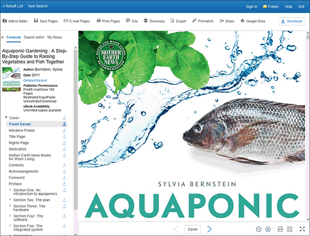Open the Preface entry
This screenshot has width=310, height=236.
click(15, 184)
